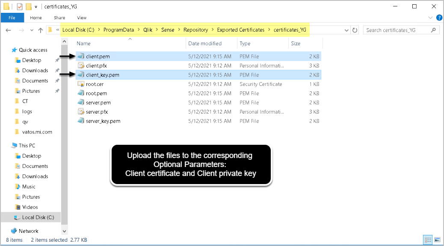Click the Properties quick access toolbar icon
444x246 pixels.
(20, 6)
